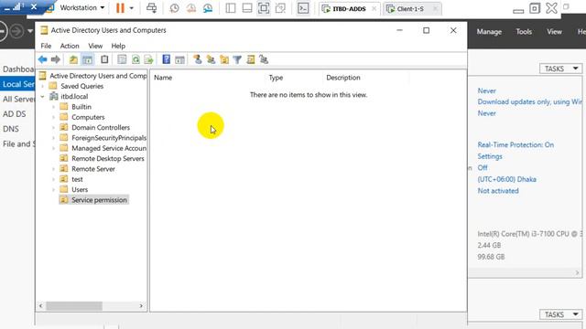Click left arrow of tree pane scrollbar
This screenshot has height=329, width=586.
(x=40, y=306)
